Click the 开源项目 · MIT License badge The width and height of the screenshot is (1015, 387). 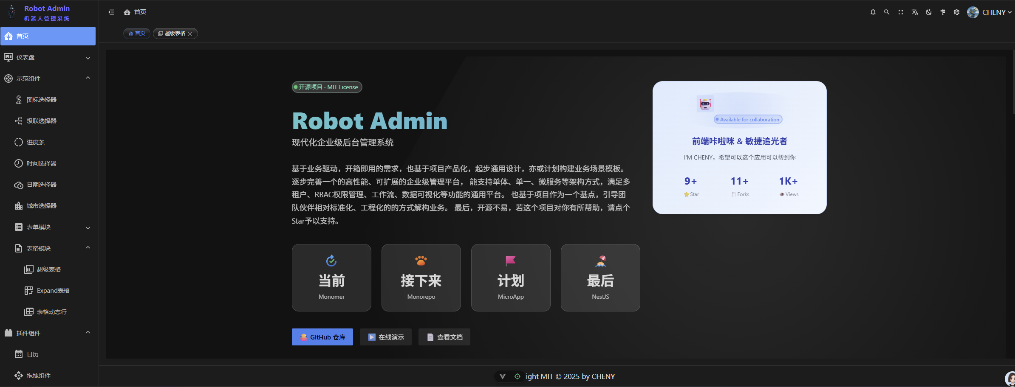(x=327, y=87)
